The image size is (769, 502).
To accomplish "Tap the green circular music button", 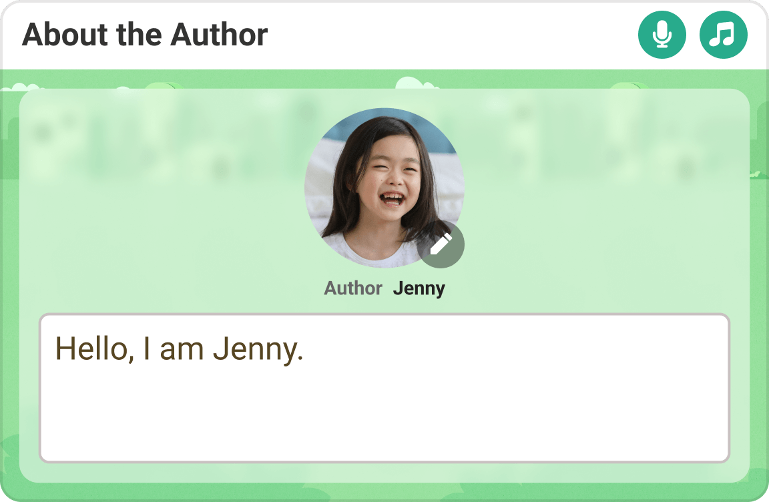I will tap(724, 35).
